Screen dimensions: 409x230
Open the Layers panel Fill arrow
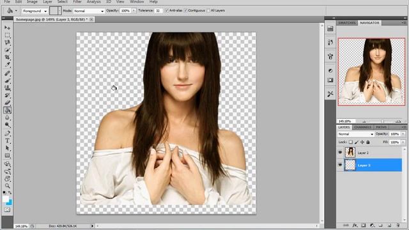[403, 142]
